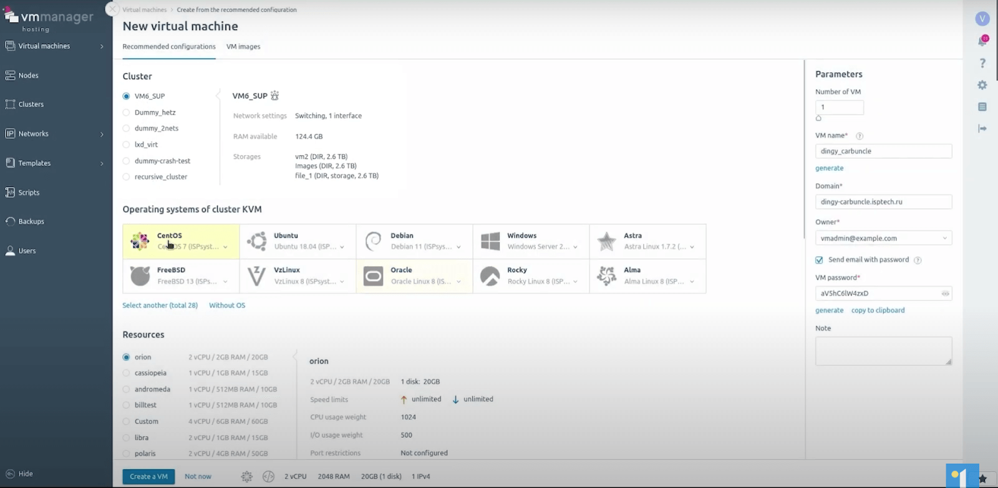Open the Backups sidebar icon
This screenshot has width=998, height=488.
pyautogui.click(x=10, y=221)
